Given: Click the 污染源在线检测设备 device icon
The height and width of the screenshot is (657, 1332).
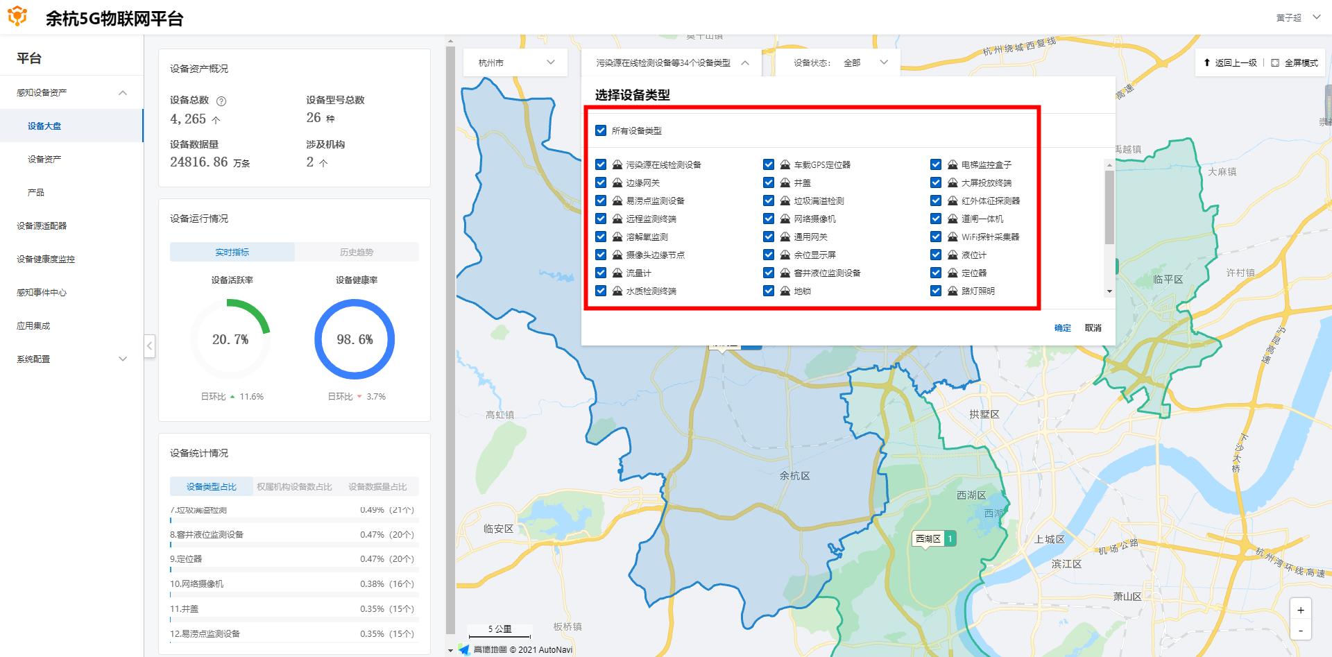Looking at the screenshot, I should (617, 164).
